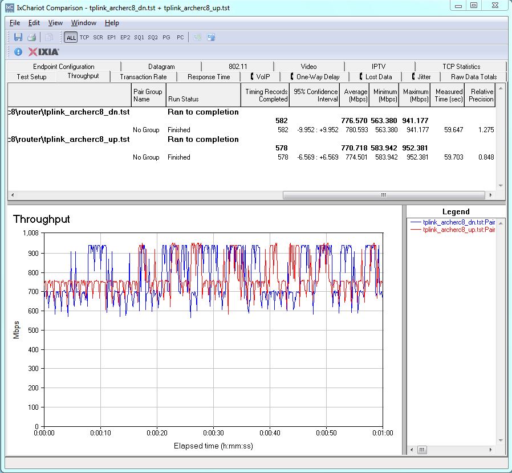Screen dimensions: 512x473
Task: Open the Edit menu
Action: click(34, 23)
